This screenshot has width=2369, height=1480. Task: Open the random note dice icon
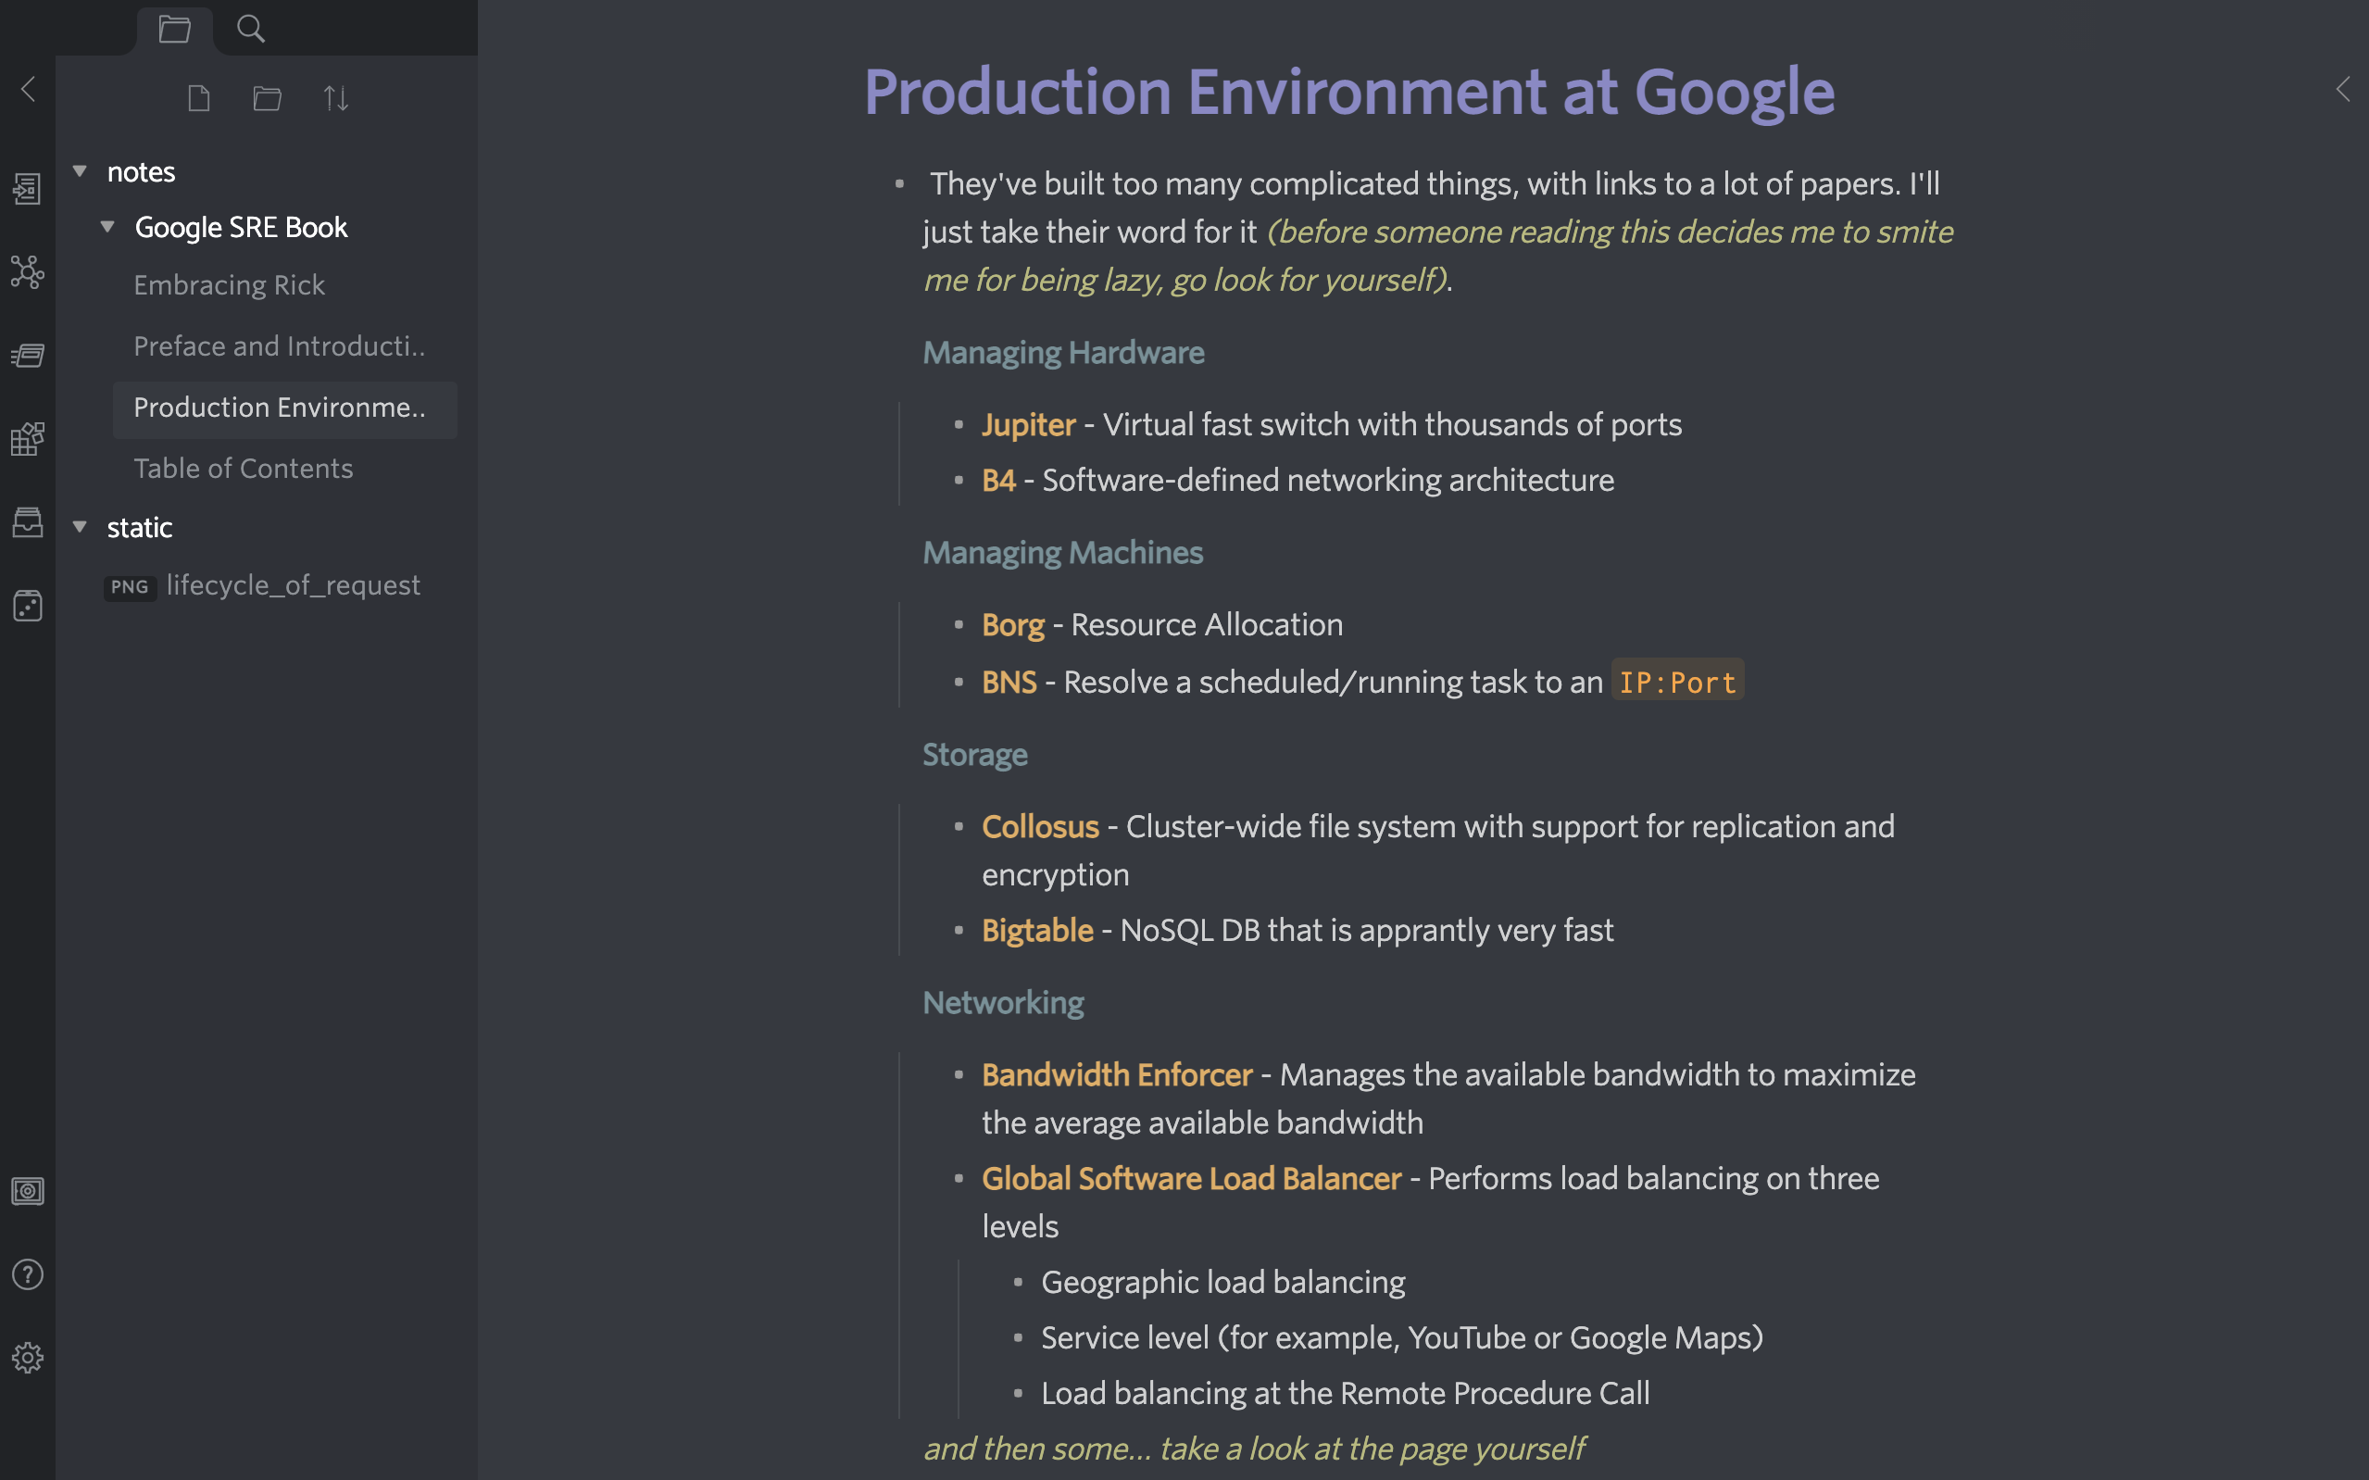tap(28, 606)
